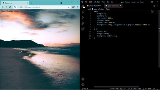Open the Selection menu
The image size is (160, 90).
[x=97, y=2]
